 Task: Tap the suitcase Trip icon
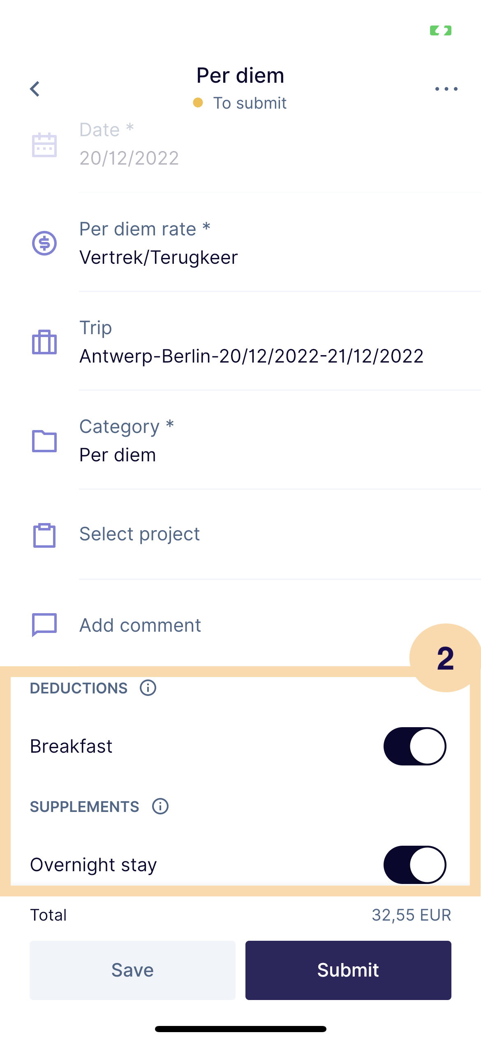click(44, 342)
